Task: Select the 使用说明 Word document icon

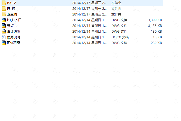Action: 4,37
